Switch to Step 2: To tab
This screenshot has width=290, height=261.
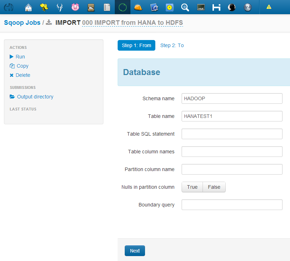point(172,45)
